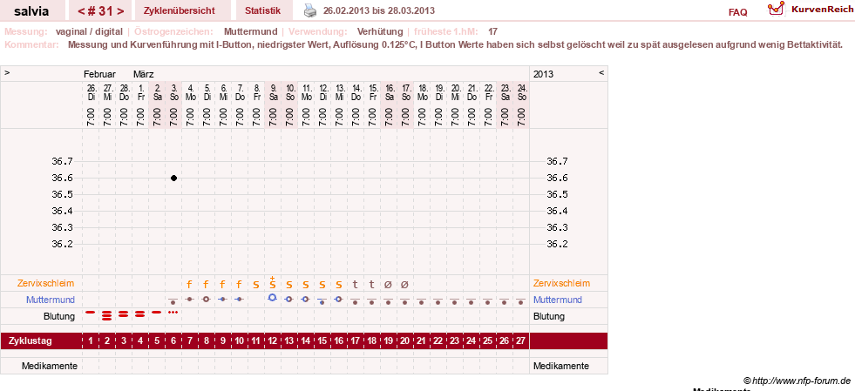Open the KurvenReich logo link
This screenshot has height=391, width=855.
pos(811,10)
